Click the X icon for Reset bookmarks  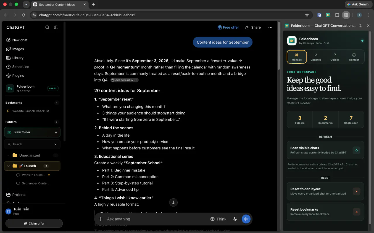click(x=356, y=212)
